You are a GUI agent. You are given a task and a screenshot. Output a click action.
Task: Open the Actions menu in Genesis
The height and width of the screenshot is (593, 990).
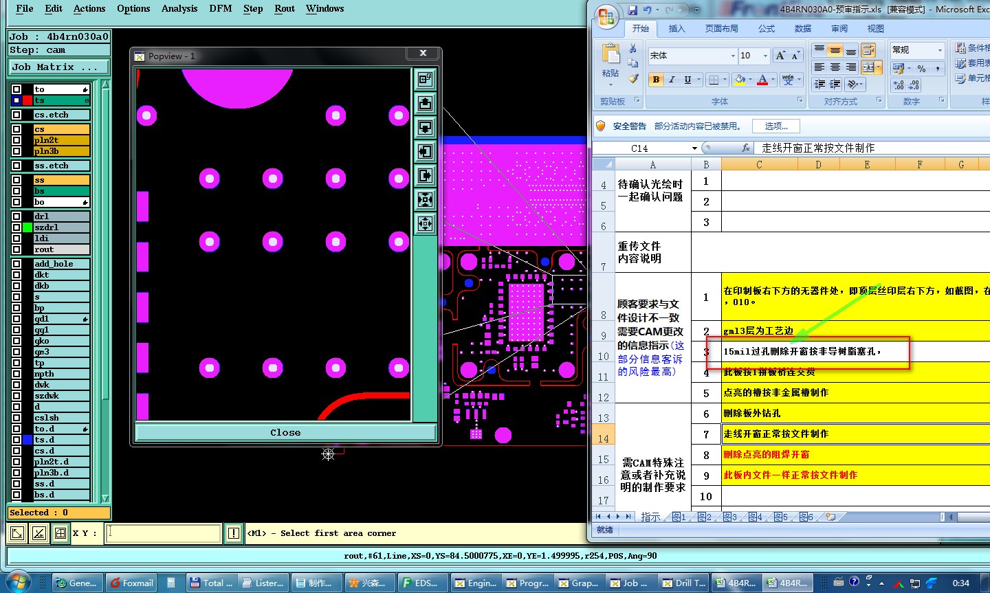coord(89,8)
